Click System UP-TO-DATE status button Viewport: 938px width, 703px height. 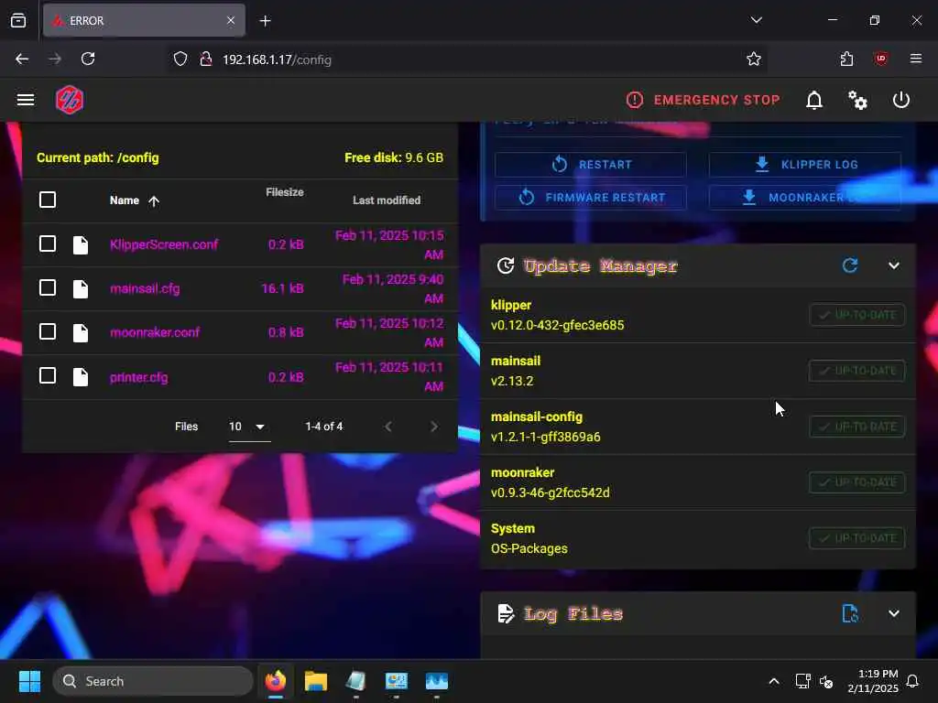(856, 538)
